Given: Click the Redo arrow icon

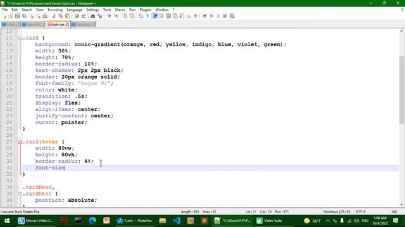Looking at the screenshot, I should pyautogui.click(x=84, y=16).
